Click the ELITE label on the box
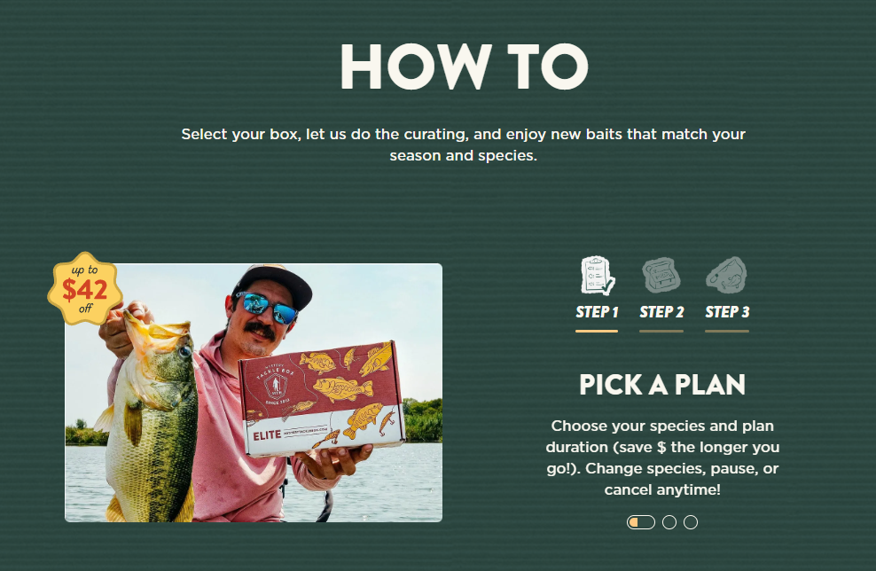The height and width of the screenshot is (571, 876). [x=267, y=435]
